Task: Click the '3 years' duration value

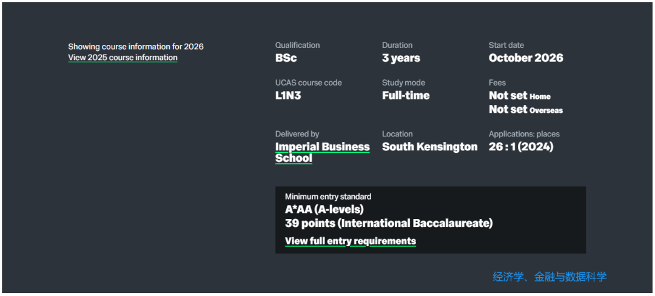Action: 400,58
